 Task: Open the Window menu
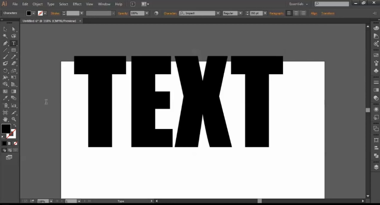coord(104,4)
